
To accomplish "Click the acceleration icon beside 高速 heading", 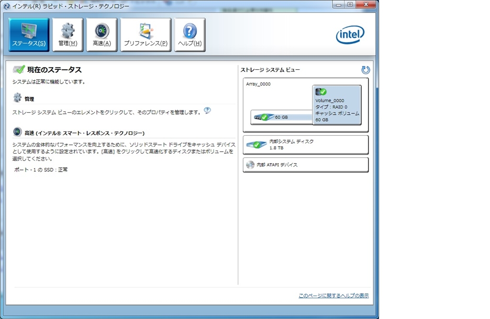I will pyautogui.click(x=18, y=132).
